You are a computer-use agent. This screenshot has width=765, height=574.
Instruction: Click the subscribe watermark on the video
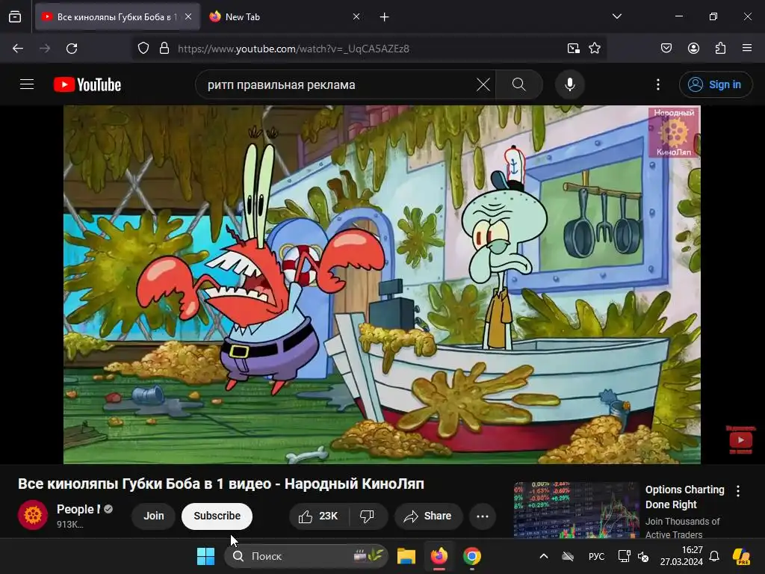[x=740, y=439]
